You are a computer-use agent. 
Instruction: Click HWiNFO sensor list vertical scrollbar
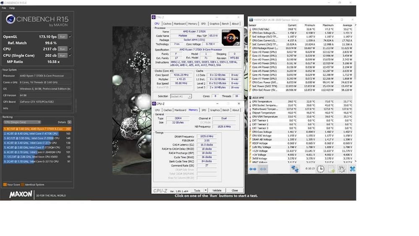355,70
